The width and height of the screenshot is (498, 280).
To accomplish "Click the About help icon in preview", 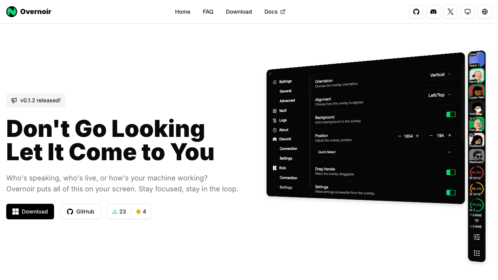I will [275, 130].
